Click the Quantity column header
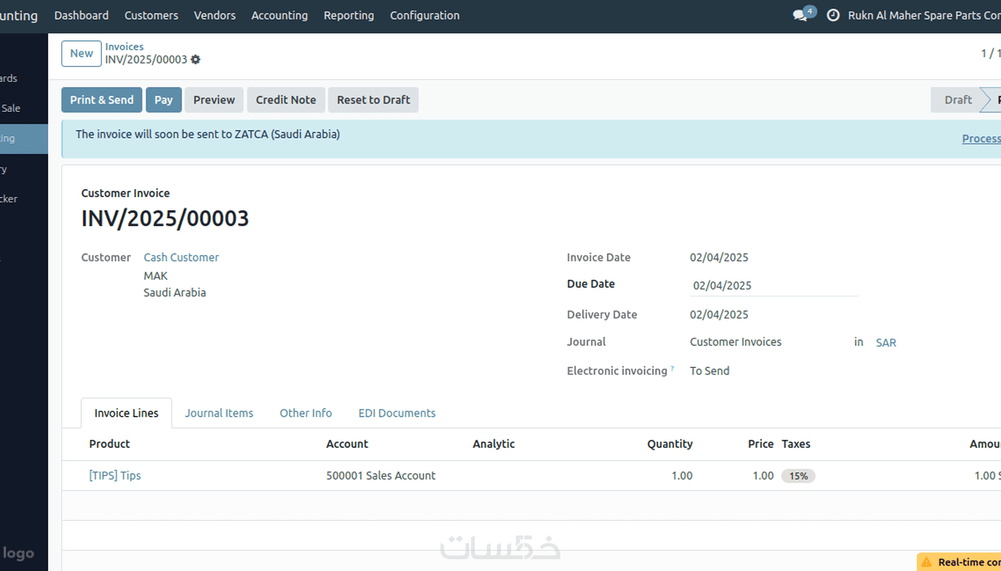The image size is (1001, 571). pyautogui.click(x=670, y=444)
